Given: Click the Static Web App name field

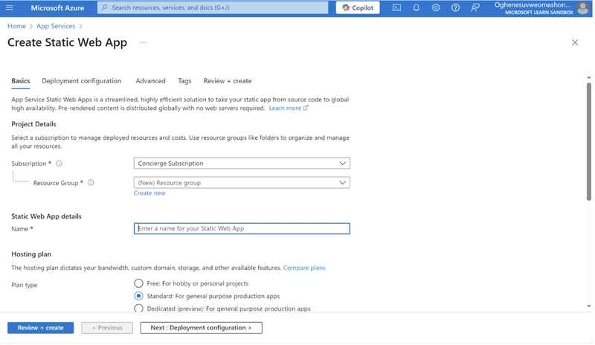Looking at the screenshot, I should click(242, 228).
